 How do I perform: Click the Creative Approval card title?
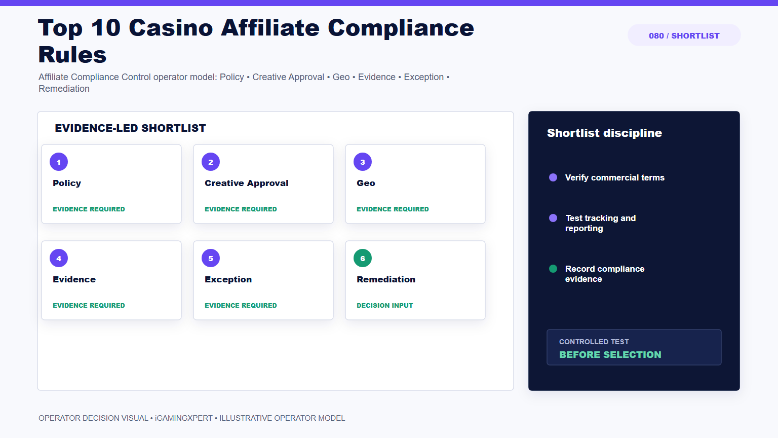(x=247, y=183)
